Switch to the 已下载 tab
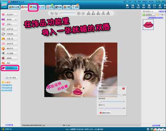This screenshot has height=131, width=166. [x=161, y=15]
